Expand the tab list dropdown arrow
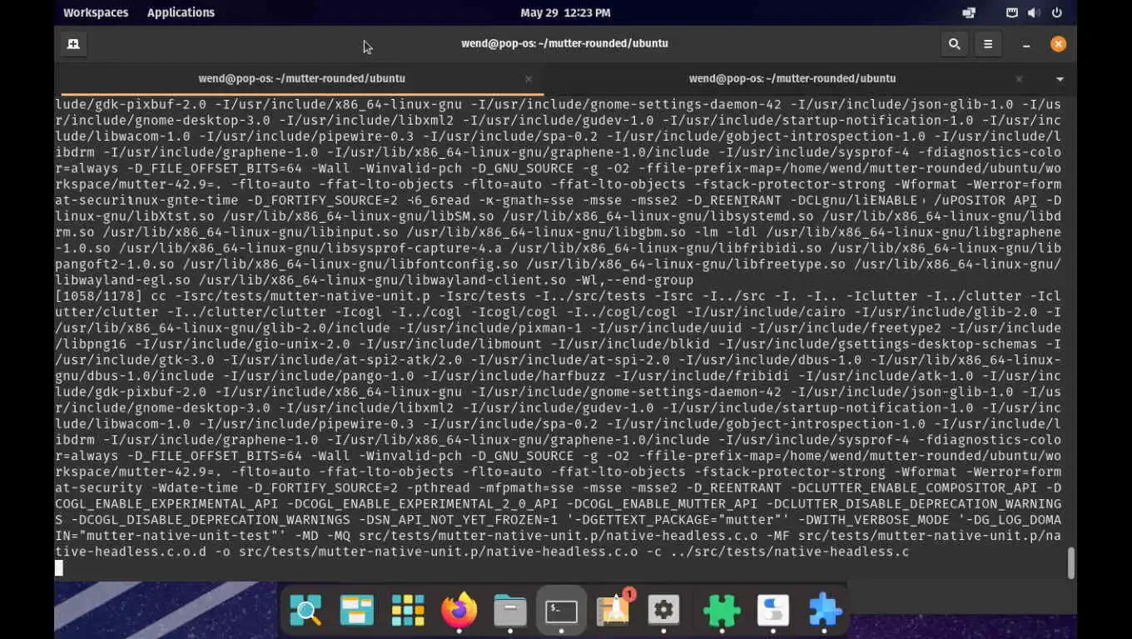Image resolution: width=1132 pixels, height=639 pixels. 1060,79
